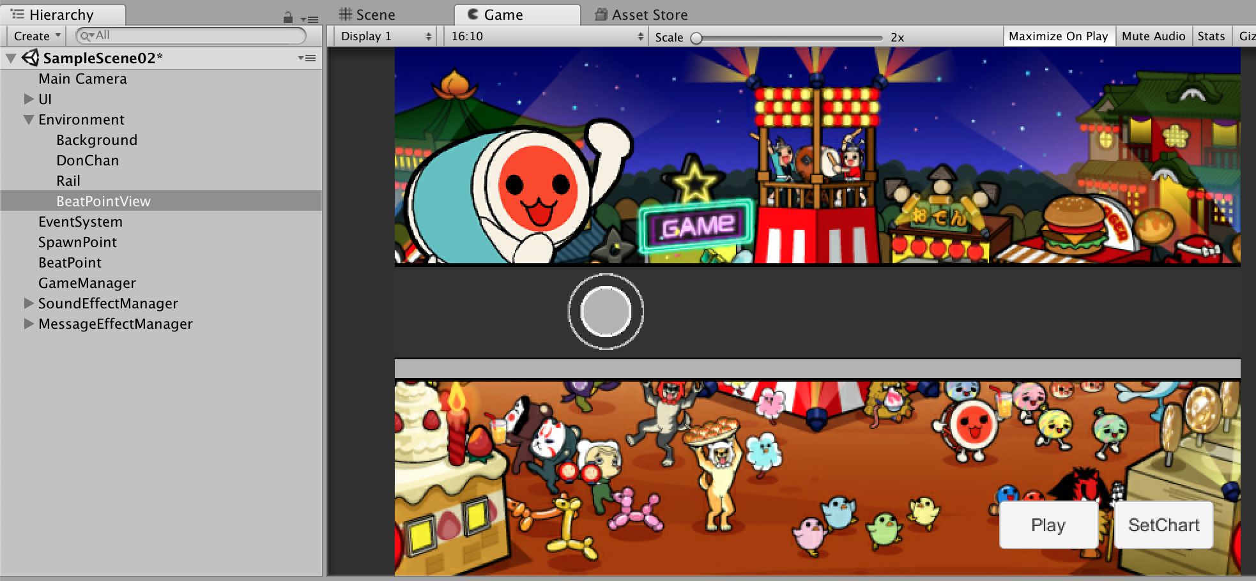
Task: Toggle Mute Audio in Game view
Action: pos(1153,36)
